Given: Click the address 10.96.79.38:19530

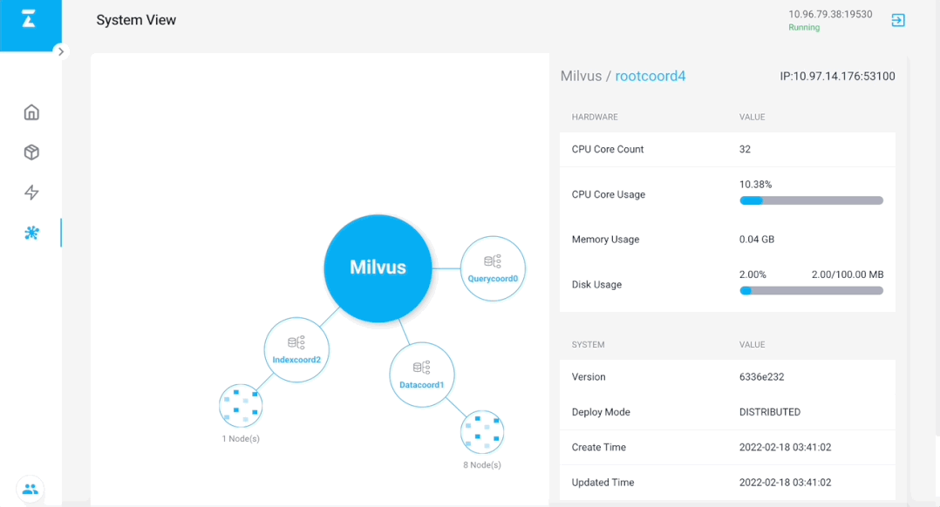Looking at the screenshot, I should pos(830,14).
